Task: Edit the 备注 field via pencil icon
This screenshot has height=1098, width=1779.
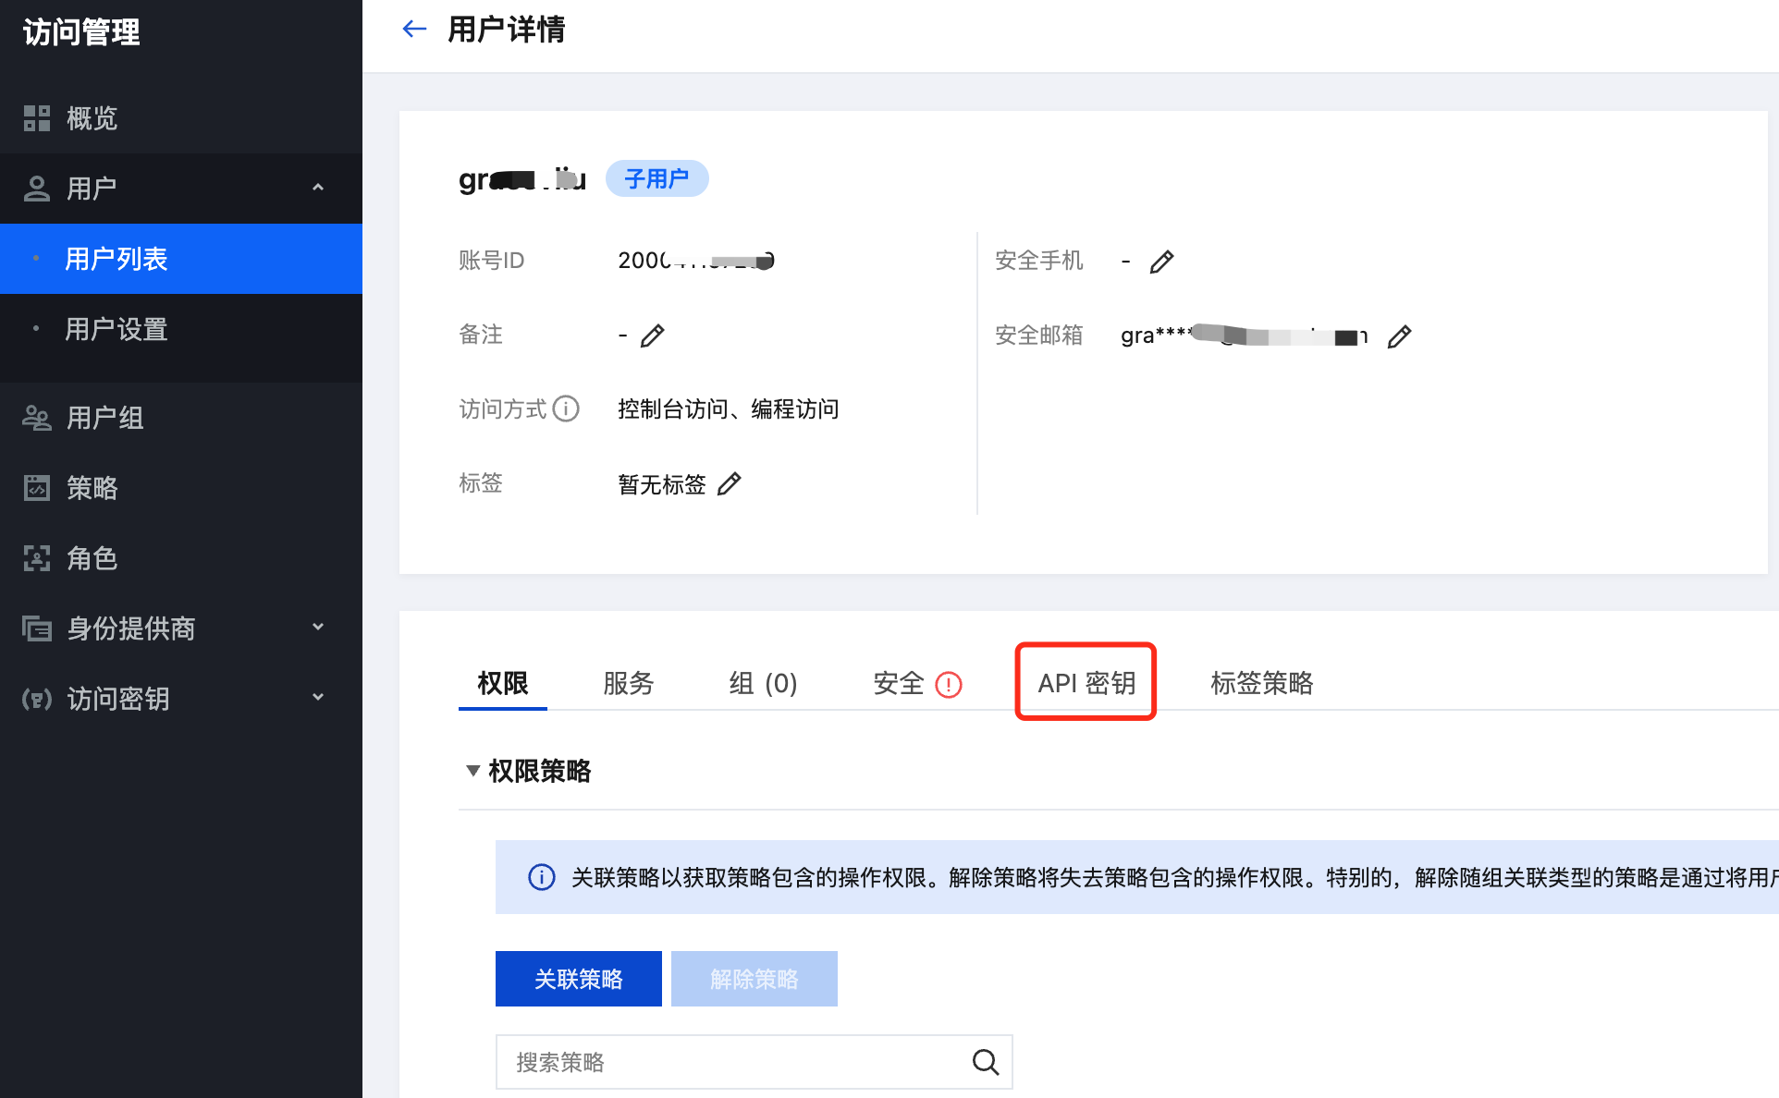Action: click(652, 335)
